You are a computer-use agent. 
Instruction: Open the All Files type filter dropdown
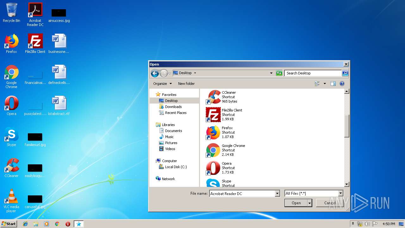coord(340,193)
